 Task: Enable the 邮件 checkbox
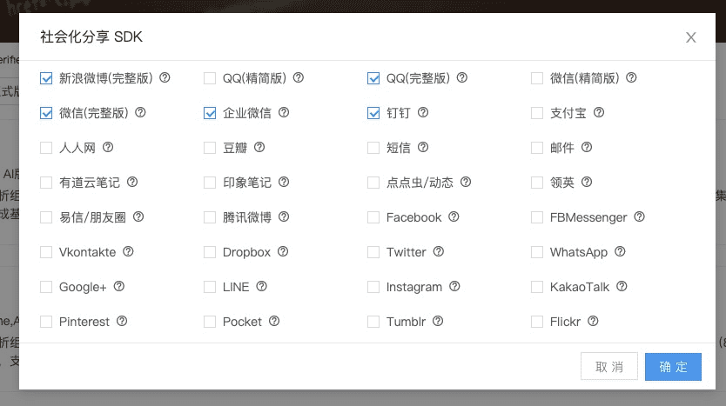click(x=537, y=148)
